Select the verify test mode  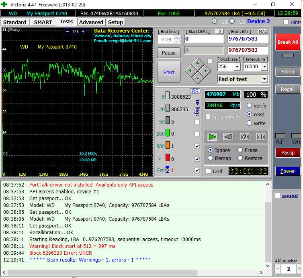(x=249, y=106)
